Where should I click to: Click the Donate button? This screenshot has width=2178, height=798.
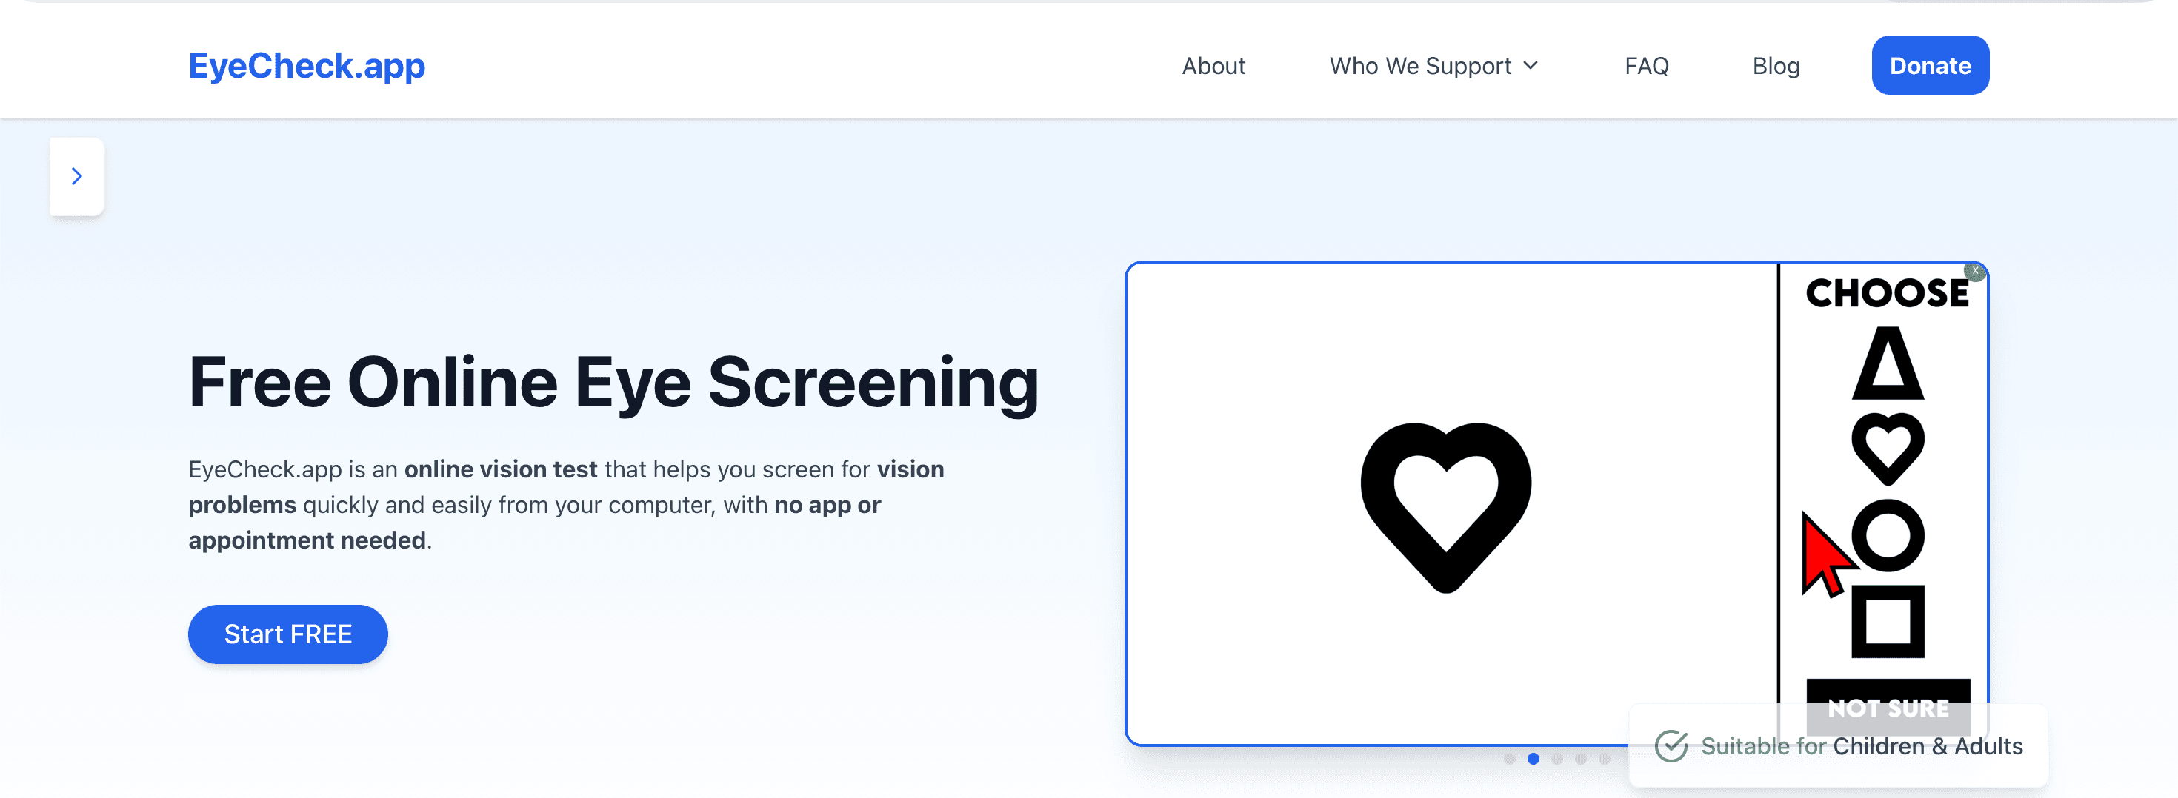(1931, 65)
